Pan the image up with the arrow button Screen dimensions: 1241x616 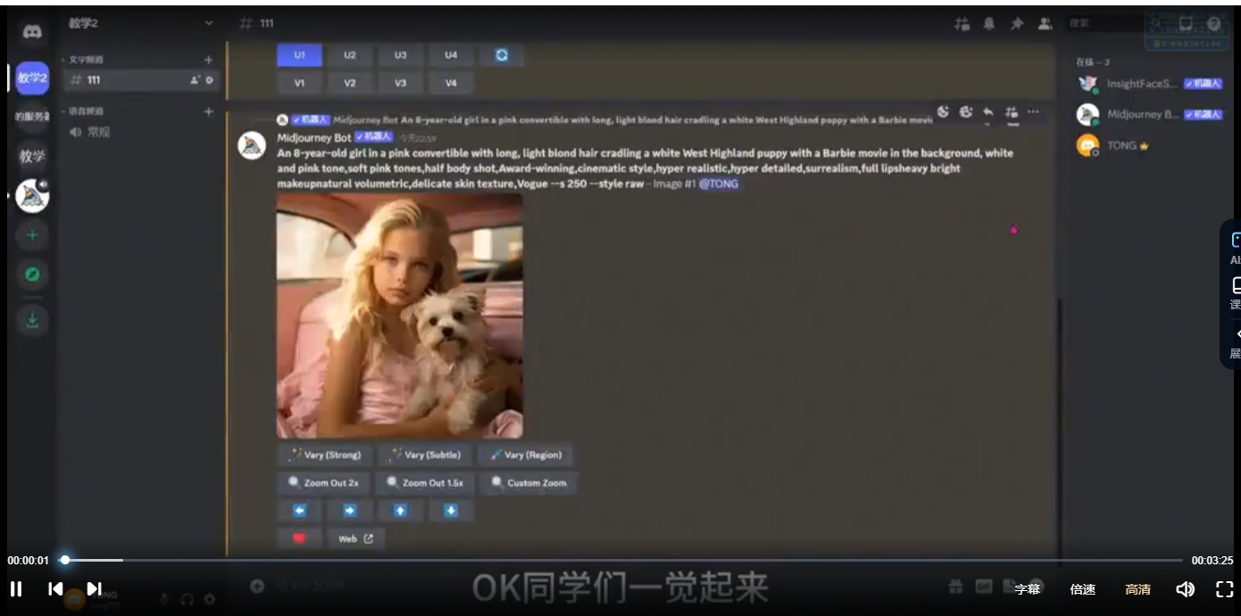[400, 511]
